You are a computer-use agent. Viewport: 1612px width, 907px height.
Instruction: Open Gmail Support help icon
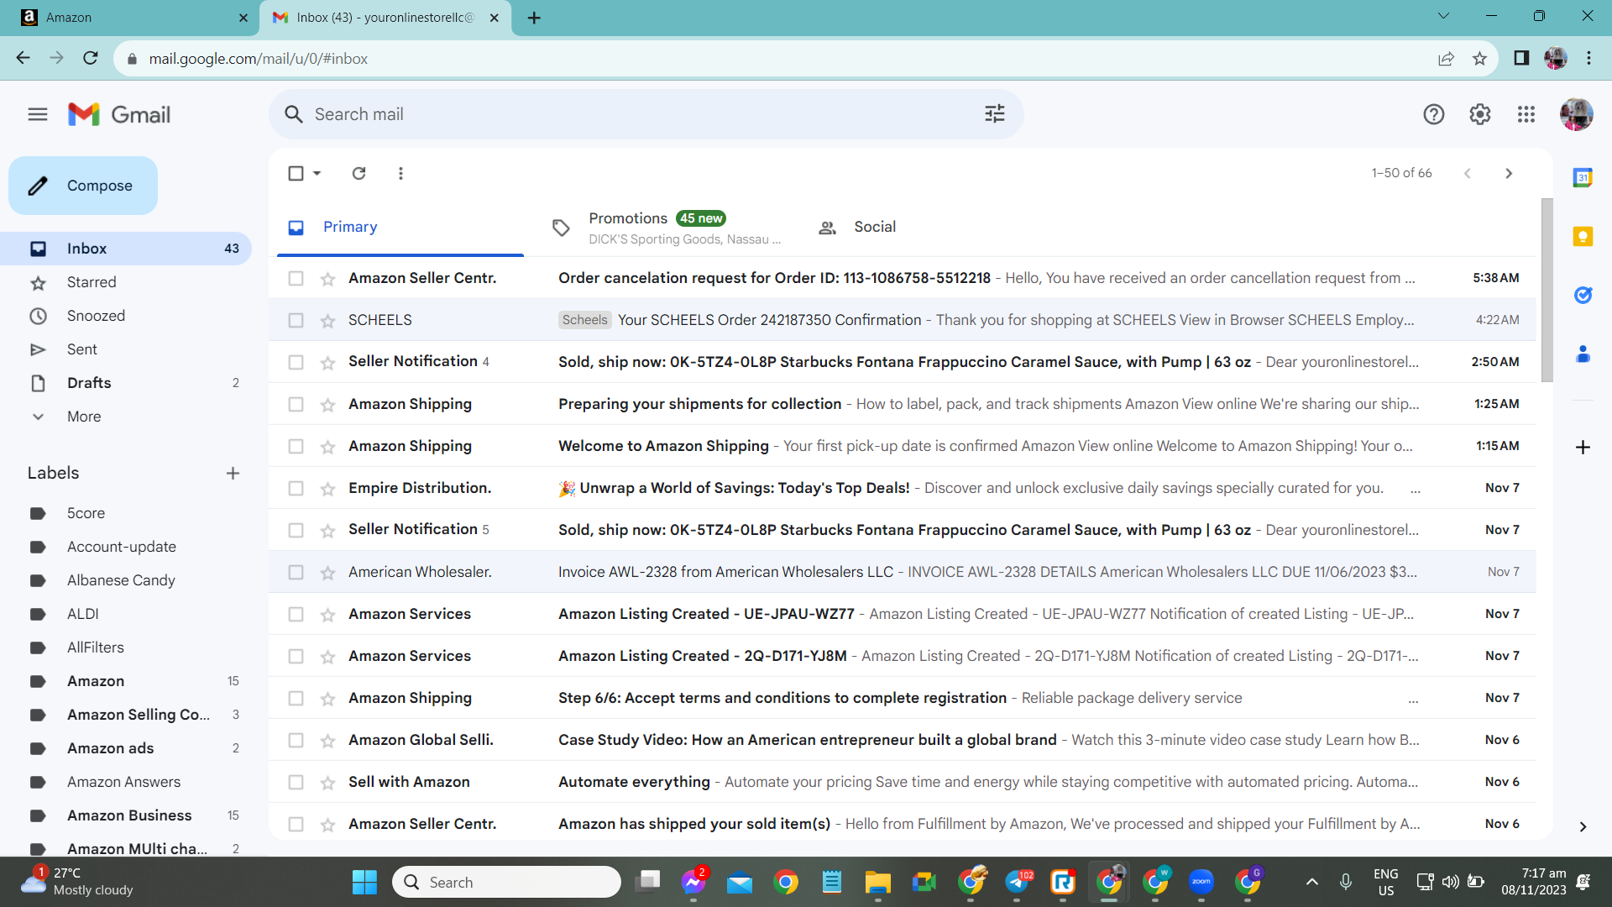tap(1434, 114)
